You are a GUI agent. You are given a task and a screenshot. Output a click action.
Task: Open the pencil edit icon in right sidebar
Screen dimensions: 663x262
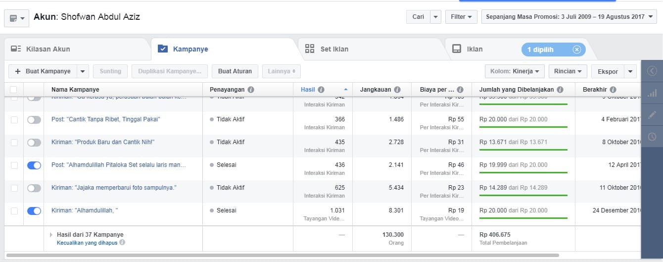pyautogui.click(x=652, y=114)
